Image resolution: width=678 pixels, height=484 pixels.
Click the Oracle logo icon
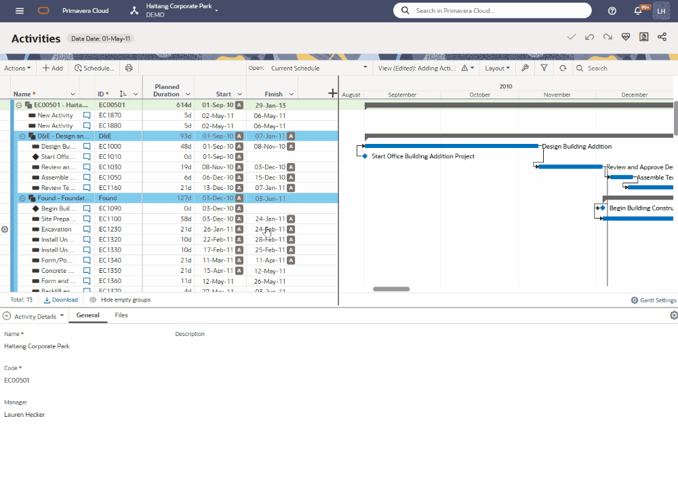(43, 11)
